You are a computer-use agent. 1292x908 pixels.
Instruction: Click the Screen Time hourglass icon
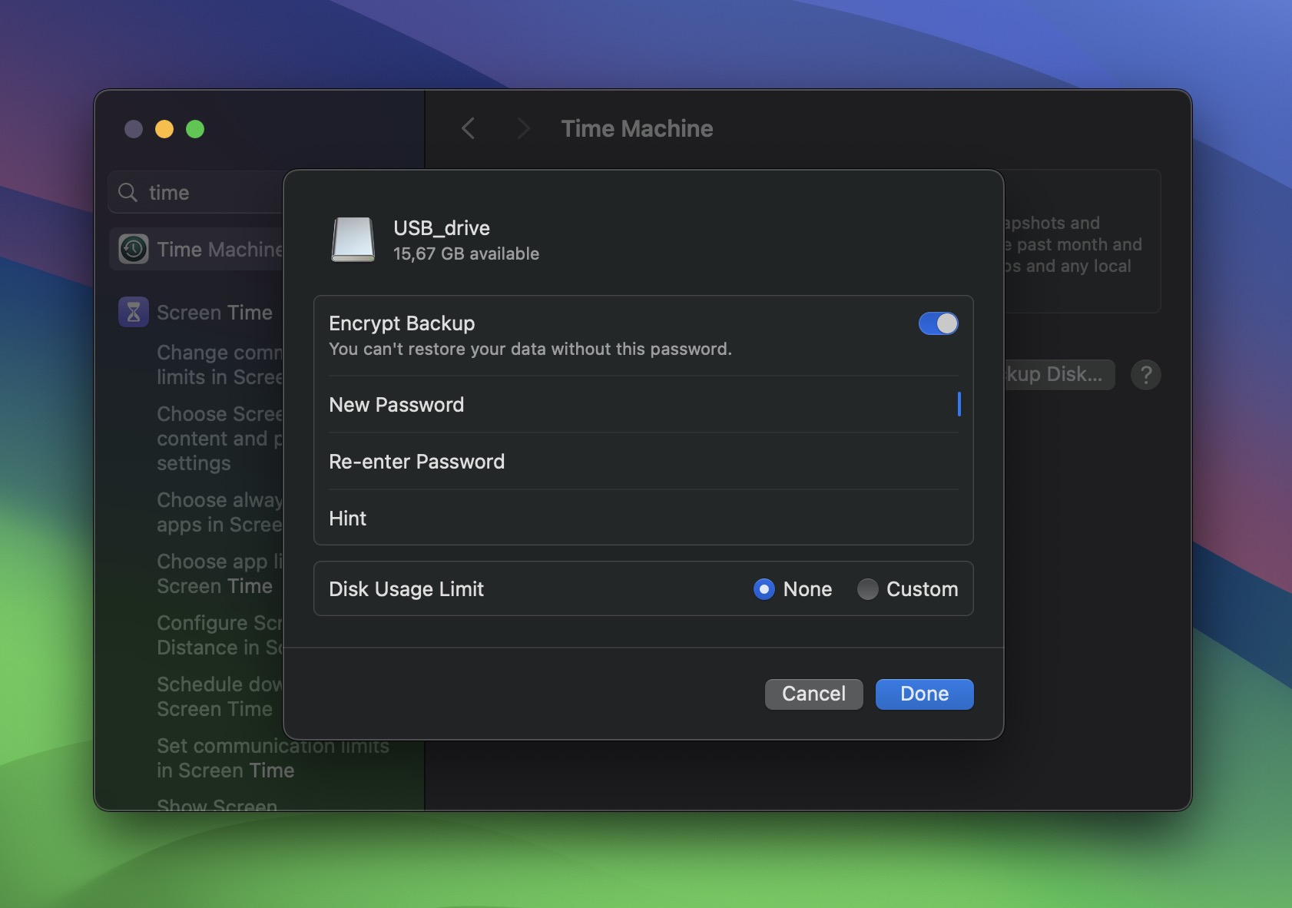134,312
